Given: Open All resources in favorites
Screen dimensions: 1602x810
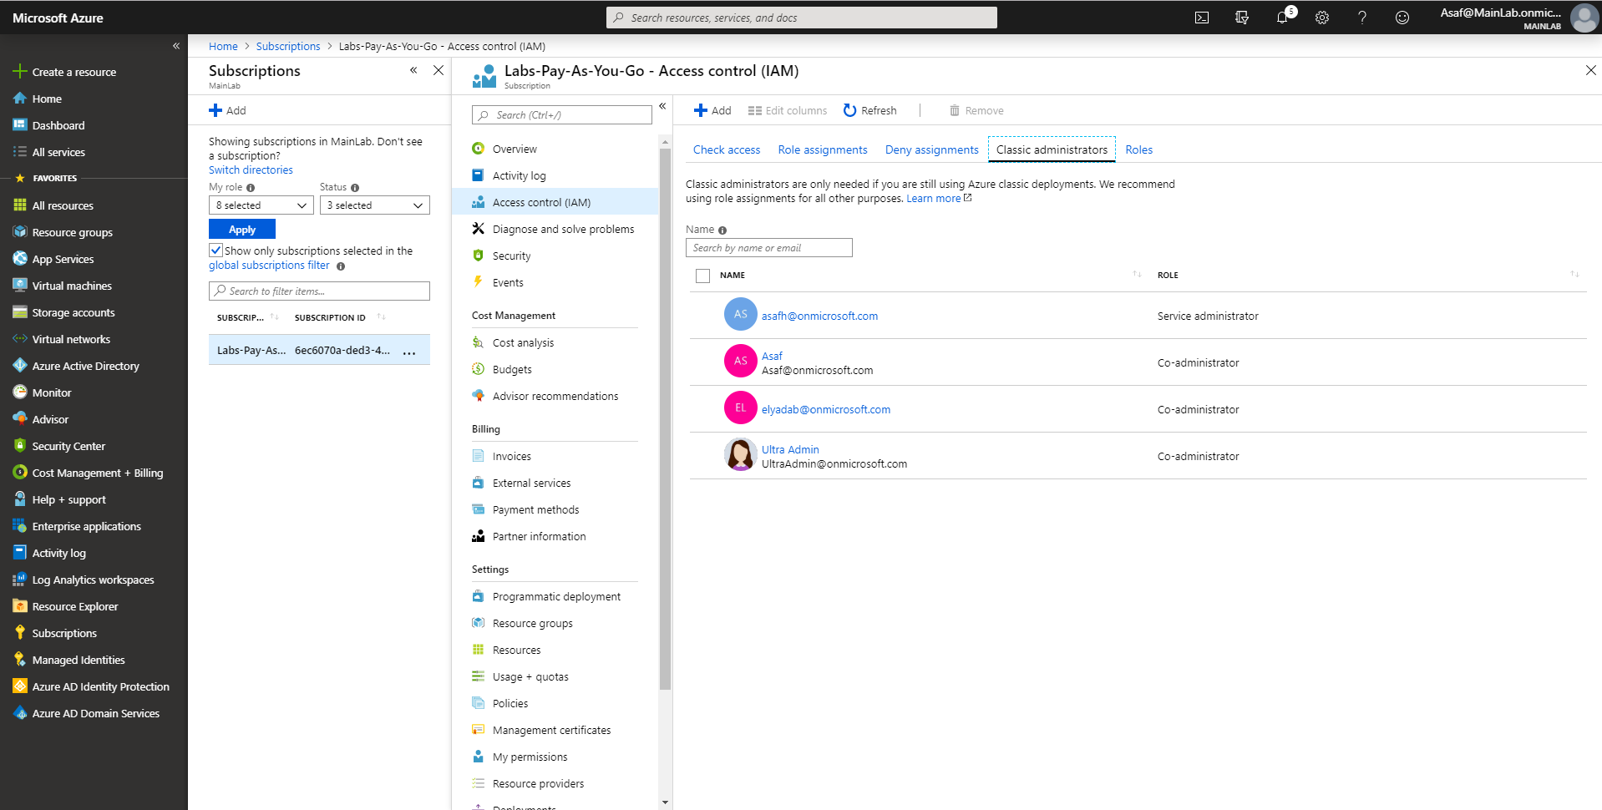Looking at the screenshot, I should [x=62, y=205].
